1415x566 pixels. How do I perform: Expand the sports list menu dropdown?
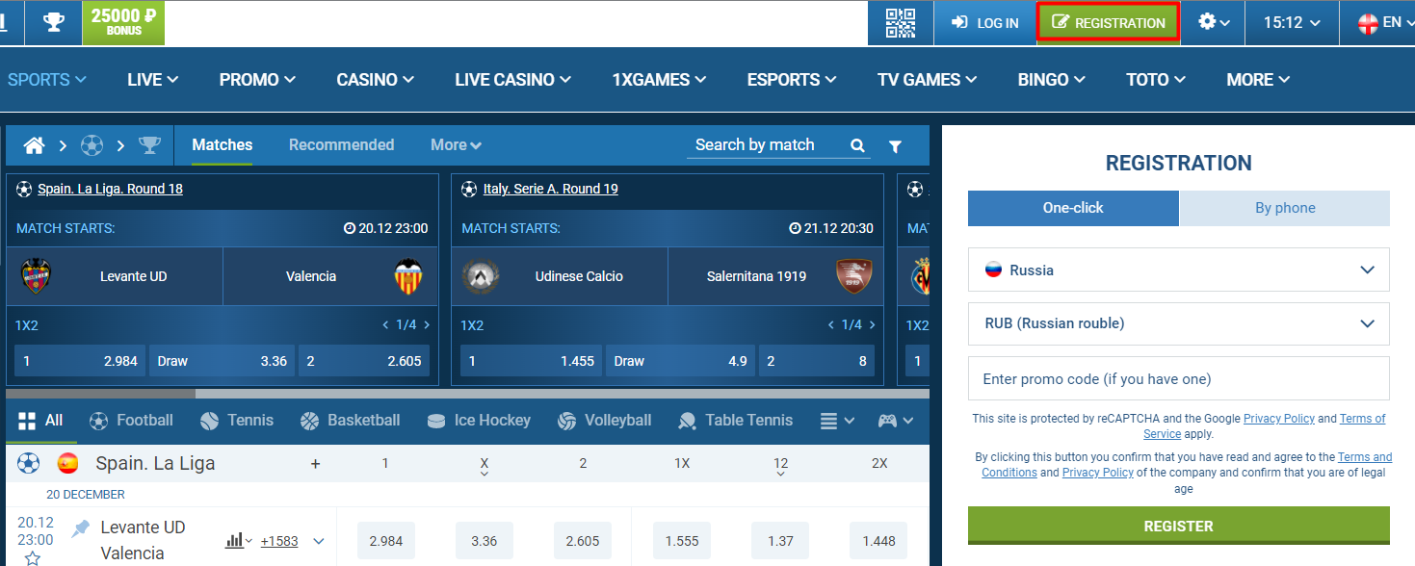[837, 421]
